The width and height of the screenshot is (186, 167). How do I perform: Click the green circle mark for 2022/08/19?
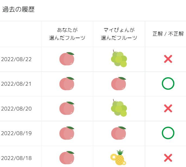pos(168,133)
